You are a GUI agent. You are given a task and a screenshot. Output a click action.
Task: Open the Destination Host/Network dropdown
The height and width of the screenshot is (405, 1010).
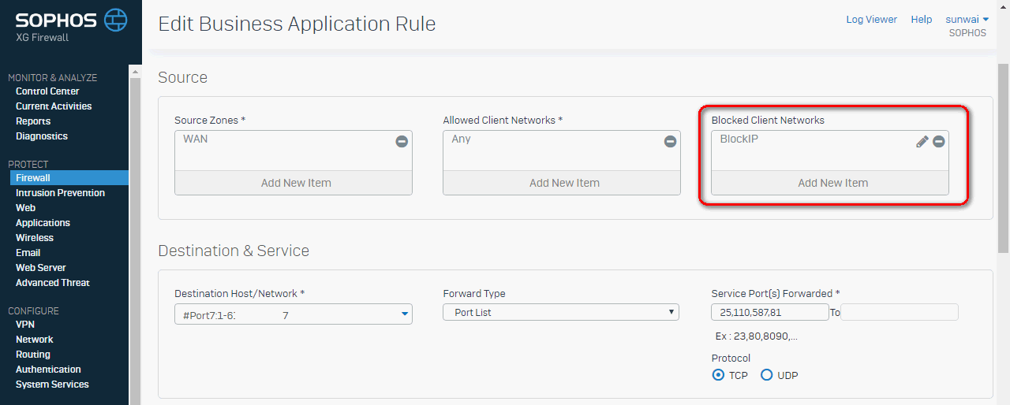pyautogui.click(x=293, y=314)
